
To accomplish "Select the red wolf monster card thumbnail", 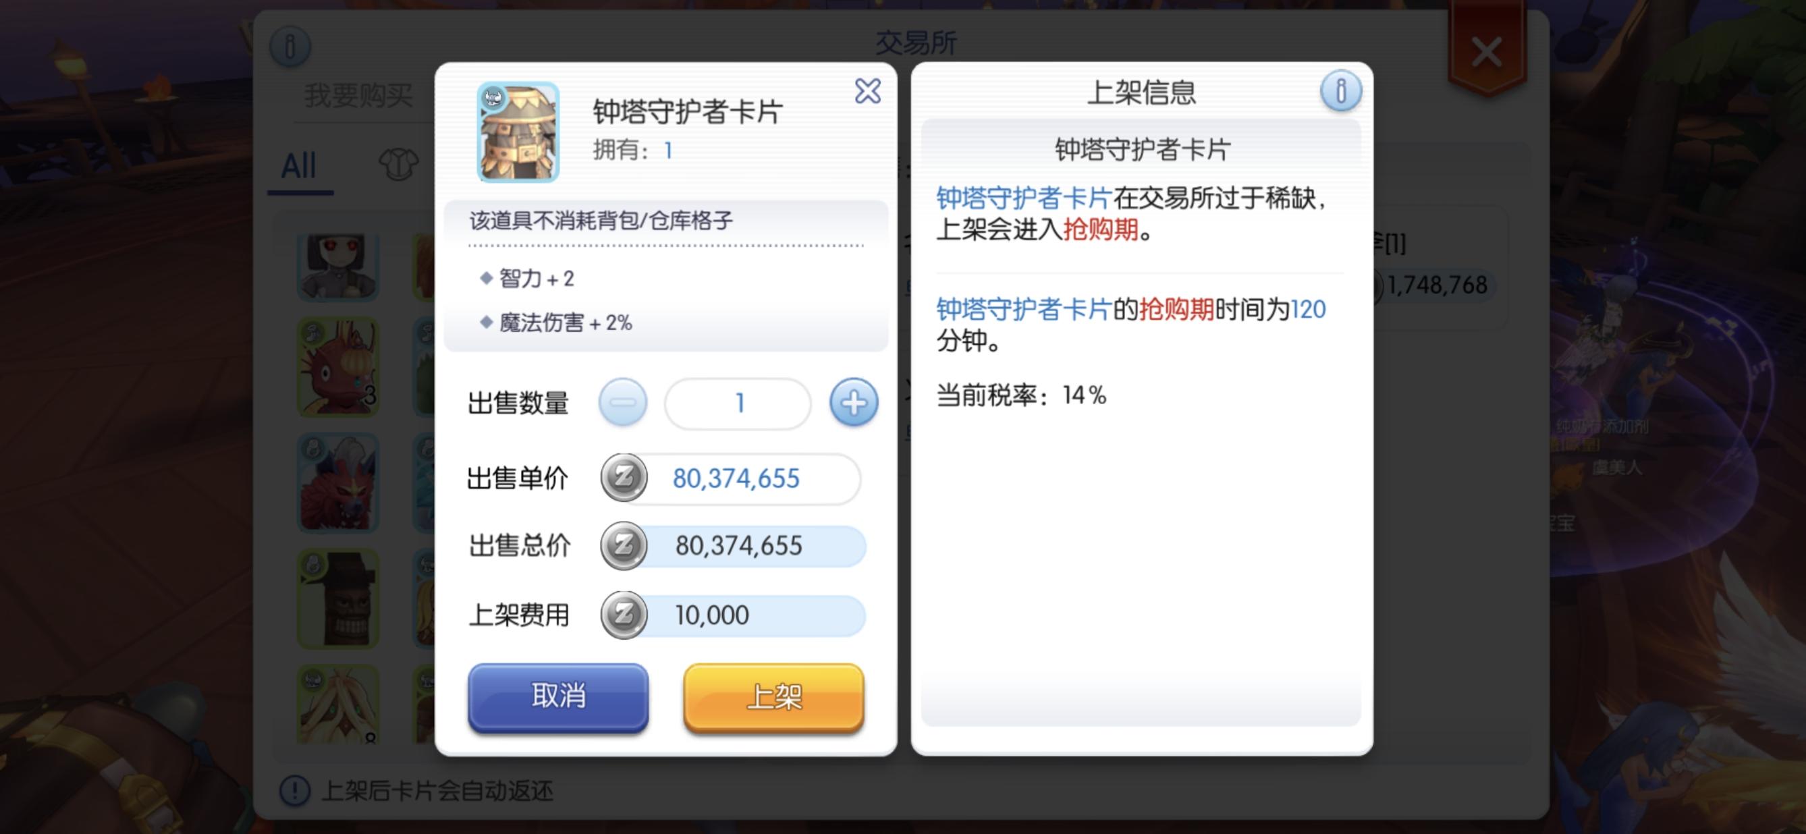I will pos(339,482).
